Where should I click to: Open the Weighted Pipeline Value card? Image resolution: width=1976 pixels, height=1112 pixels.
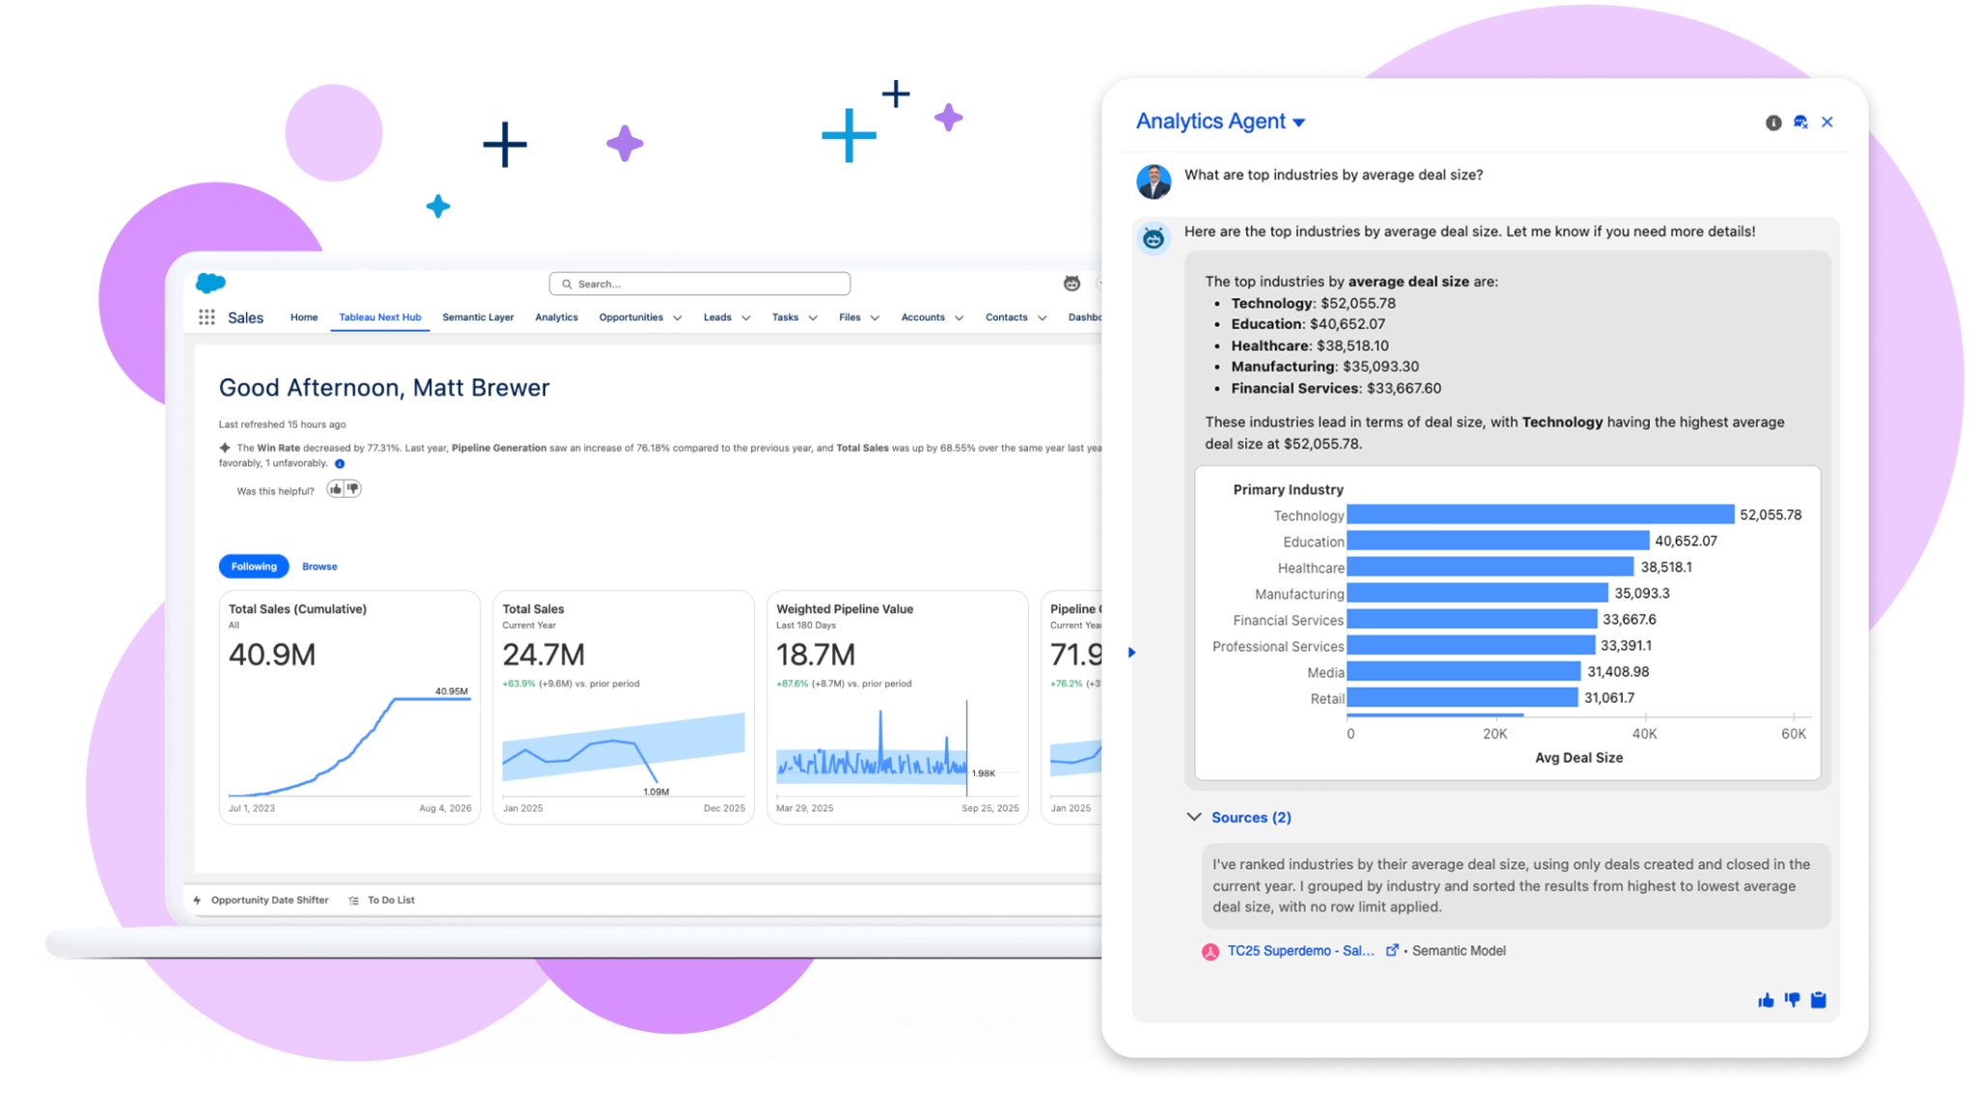(x=898, y=708)
